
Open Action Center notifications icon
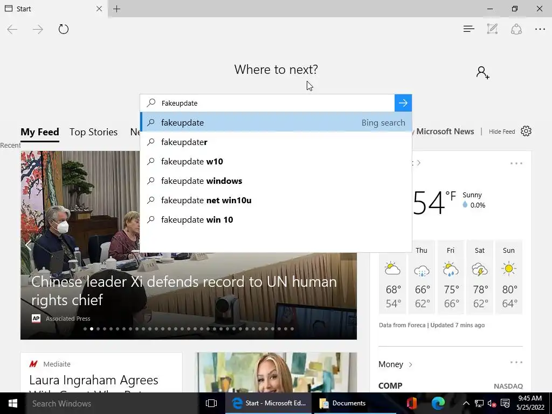click(x=505, y=403)
